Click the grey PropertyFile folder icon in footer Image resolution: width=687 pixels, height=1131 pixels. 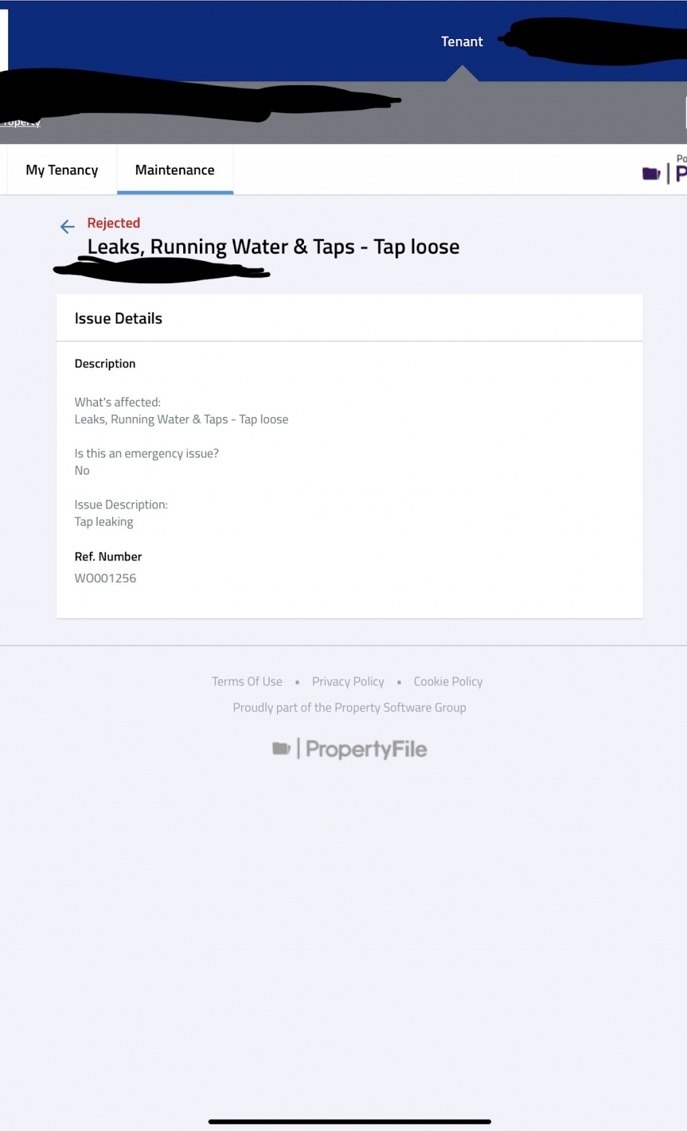(281, 748)
